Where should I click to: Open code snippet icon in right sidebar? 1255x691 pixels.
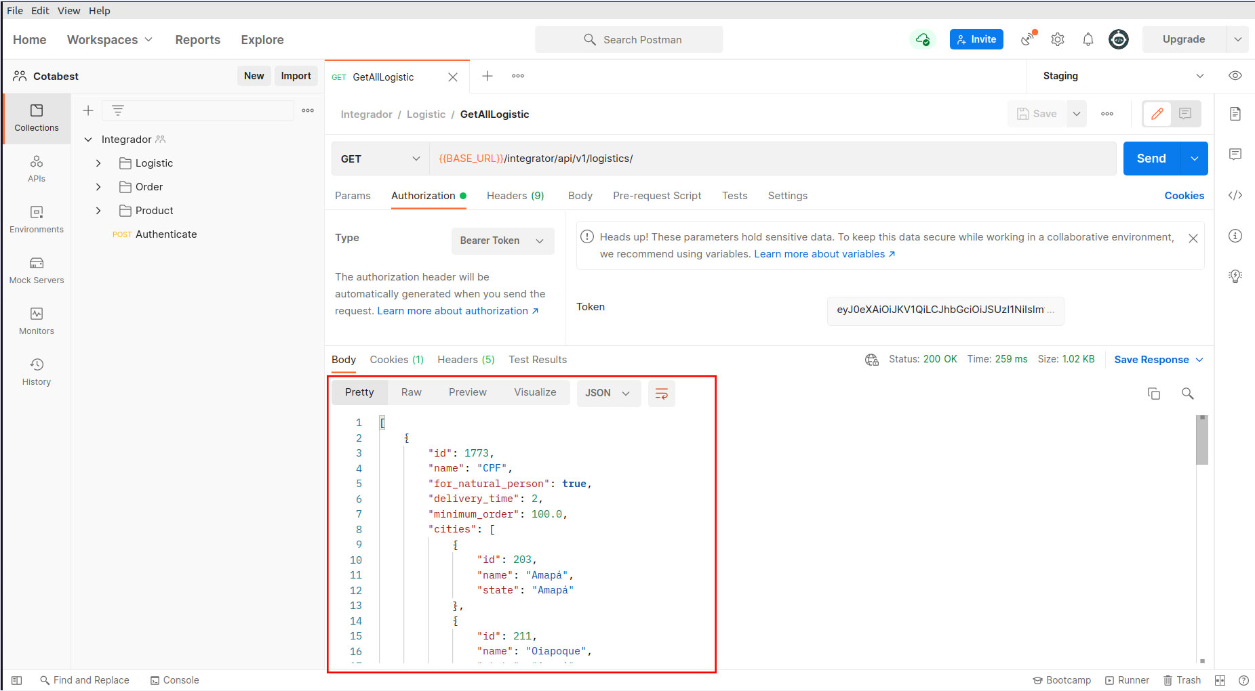coord(1235,195)
